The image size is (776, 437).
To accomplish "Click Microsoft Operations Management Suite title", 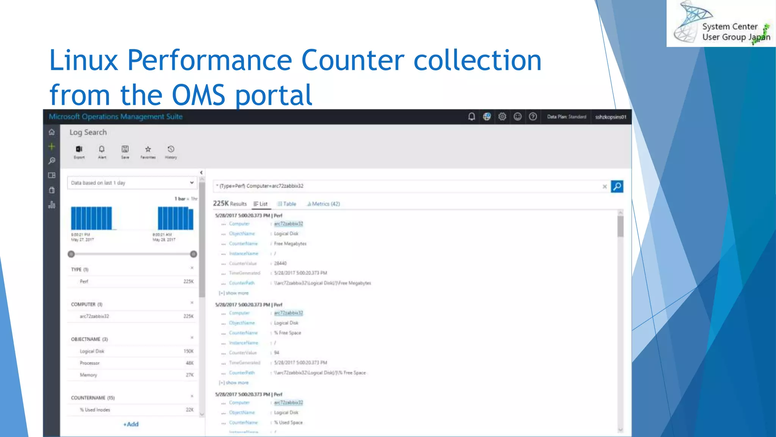I will pyautogui.click(x=116, y=117).
